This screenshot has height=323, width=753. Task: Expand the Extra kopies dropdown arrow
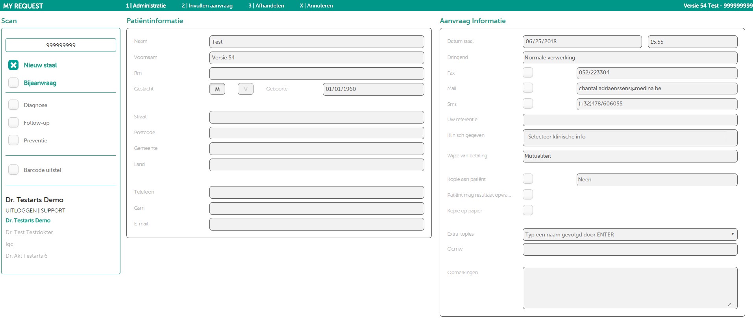(733, 234)
